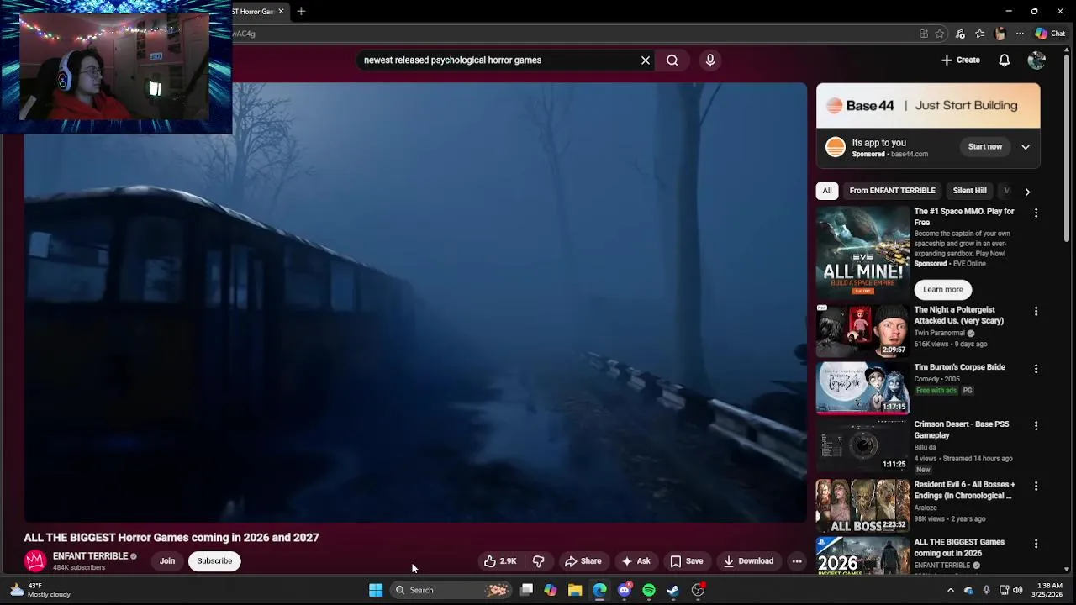Screen dimensions: 1076x605
Task: Open Copilot Chat in browser
Action: point(1050,34)
